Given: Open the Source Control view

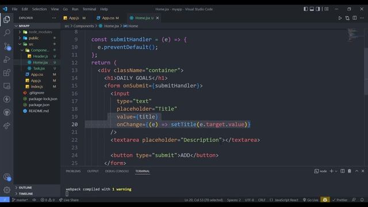Looking at the screenshot, I should (6, 46).
